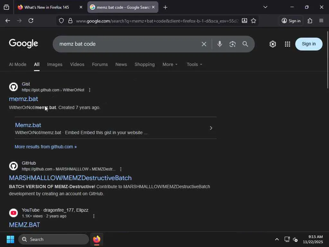Click the Gist GitHub favicon
Screen dimensions: 329x247
pyautogui.click(x=13, y=87)
